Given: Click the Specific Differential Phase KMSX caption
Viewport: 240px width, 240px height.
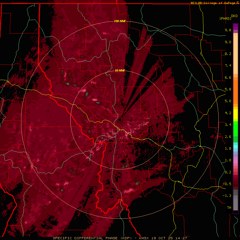Looking at the screenshot, I should point(120,238).
